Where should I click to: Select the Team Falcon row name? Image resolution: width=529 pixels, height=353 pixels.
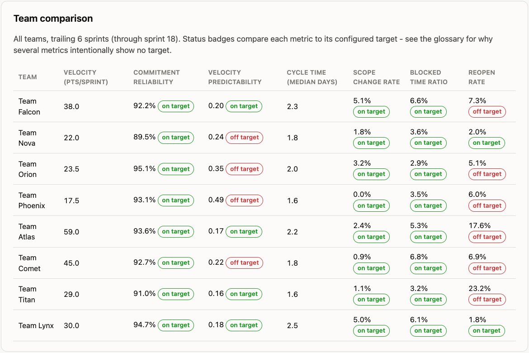click(x=29, y=106)
